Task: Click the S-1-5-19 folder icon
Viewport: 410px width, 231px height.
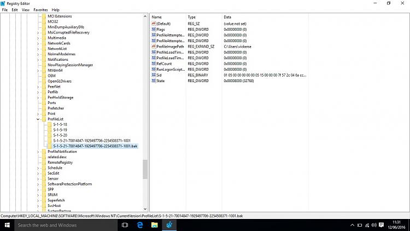Action: click(50, 130)
